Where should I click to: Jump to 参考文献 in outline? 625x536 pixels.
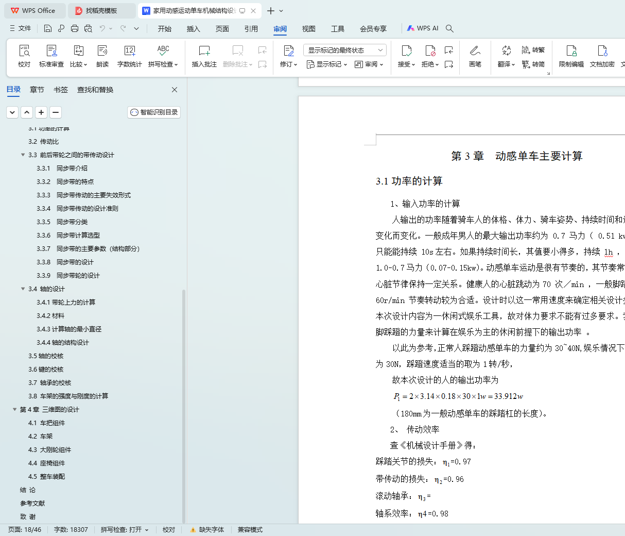[32, 503]
